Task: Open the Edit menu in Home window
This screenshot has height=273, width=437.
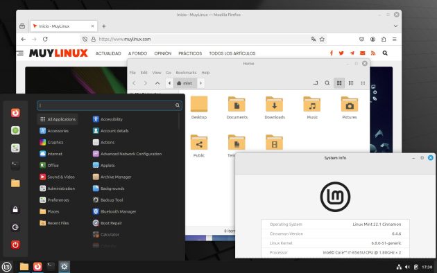Action: (x=144, y=73)
